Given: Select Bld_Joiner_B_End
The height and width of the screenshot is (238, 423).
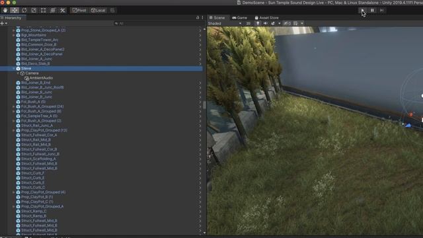Looking at the screenshot, I should point(36,83).
